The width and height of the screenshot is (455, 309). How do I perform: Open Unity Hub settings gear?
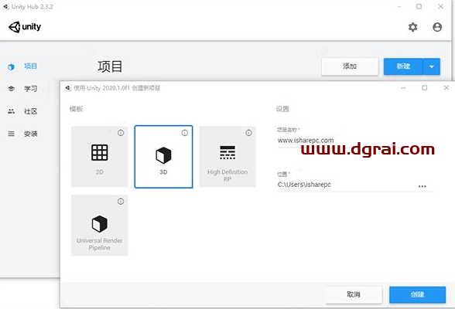412,27
